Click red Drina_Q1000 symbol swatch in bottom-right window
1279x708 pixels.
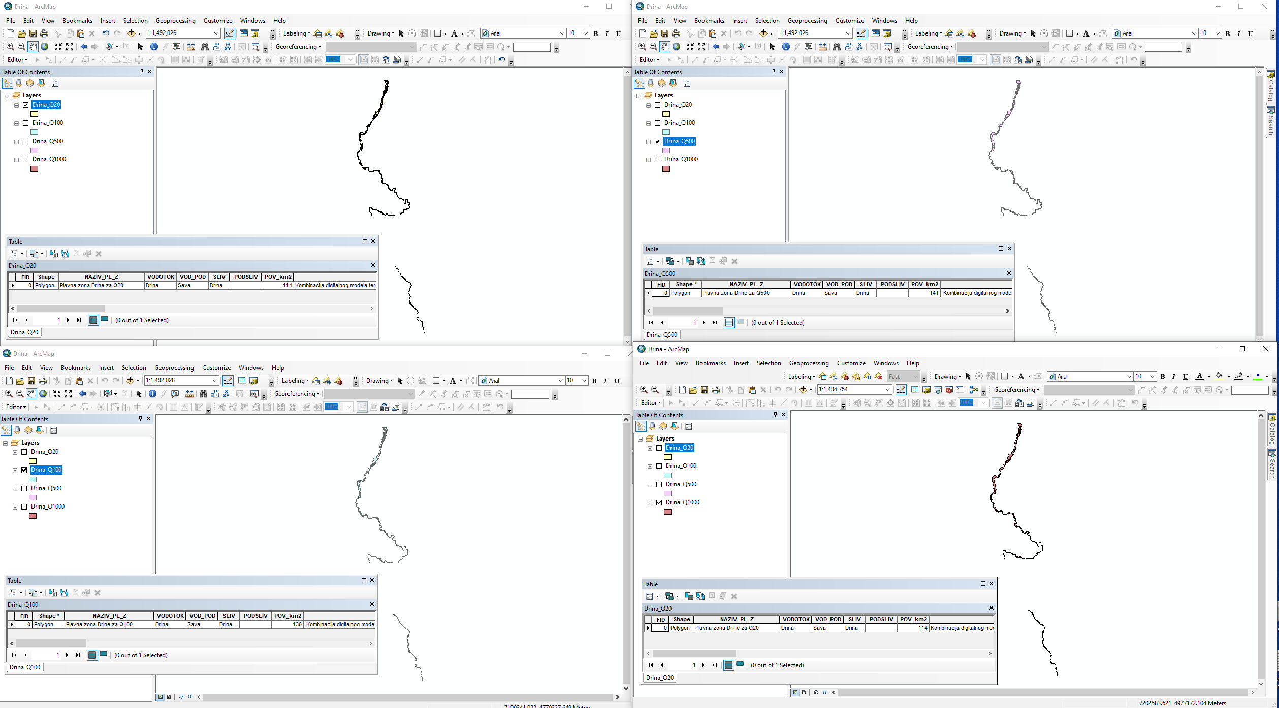pyautogui.click(x=668, y=512)
